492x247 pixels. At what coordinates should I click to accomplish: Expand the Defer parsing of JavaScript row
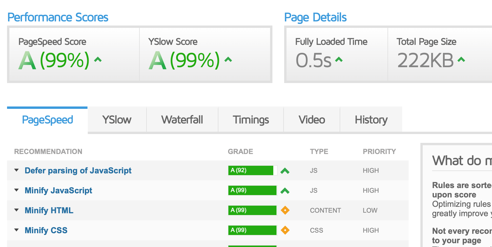[17, 170]
